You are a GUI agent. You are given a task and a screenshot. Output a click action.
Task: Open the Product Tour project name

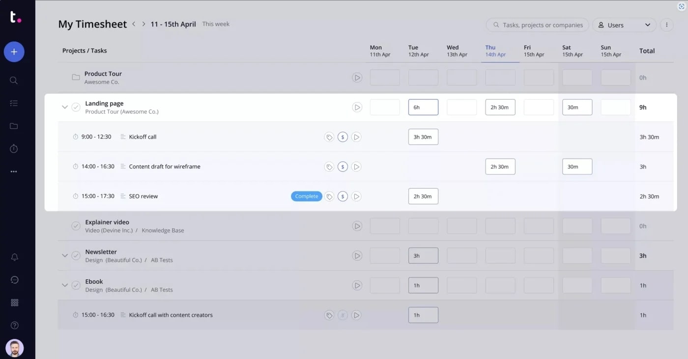[x=103, y=74]
